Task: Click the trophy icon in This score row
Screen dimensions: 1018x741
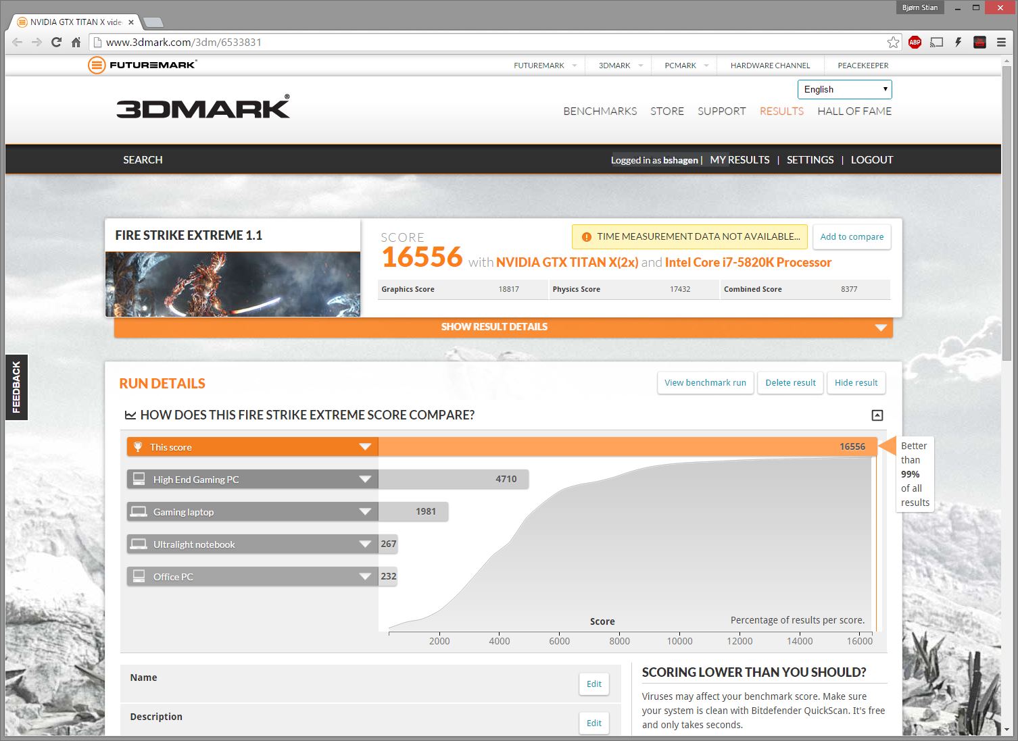Action: click(x=138, y=446)
